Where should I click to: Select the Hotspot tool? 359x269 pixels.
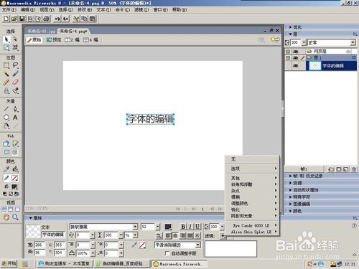pos(6,143)
